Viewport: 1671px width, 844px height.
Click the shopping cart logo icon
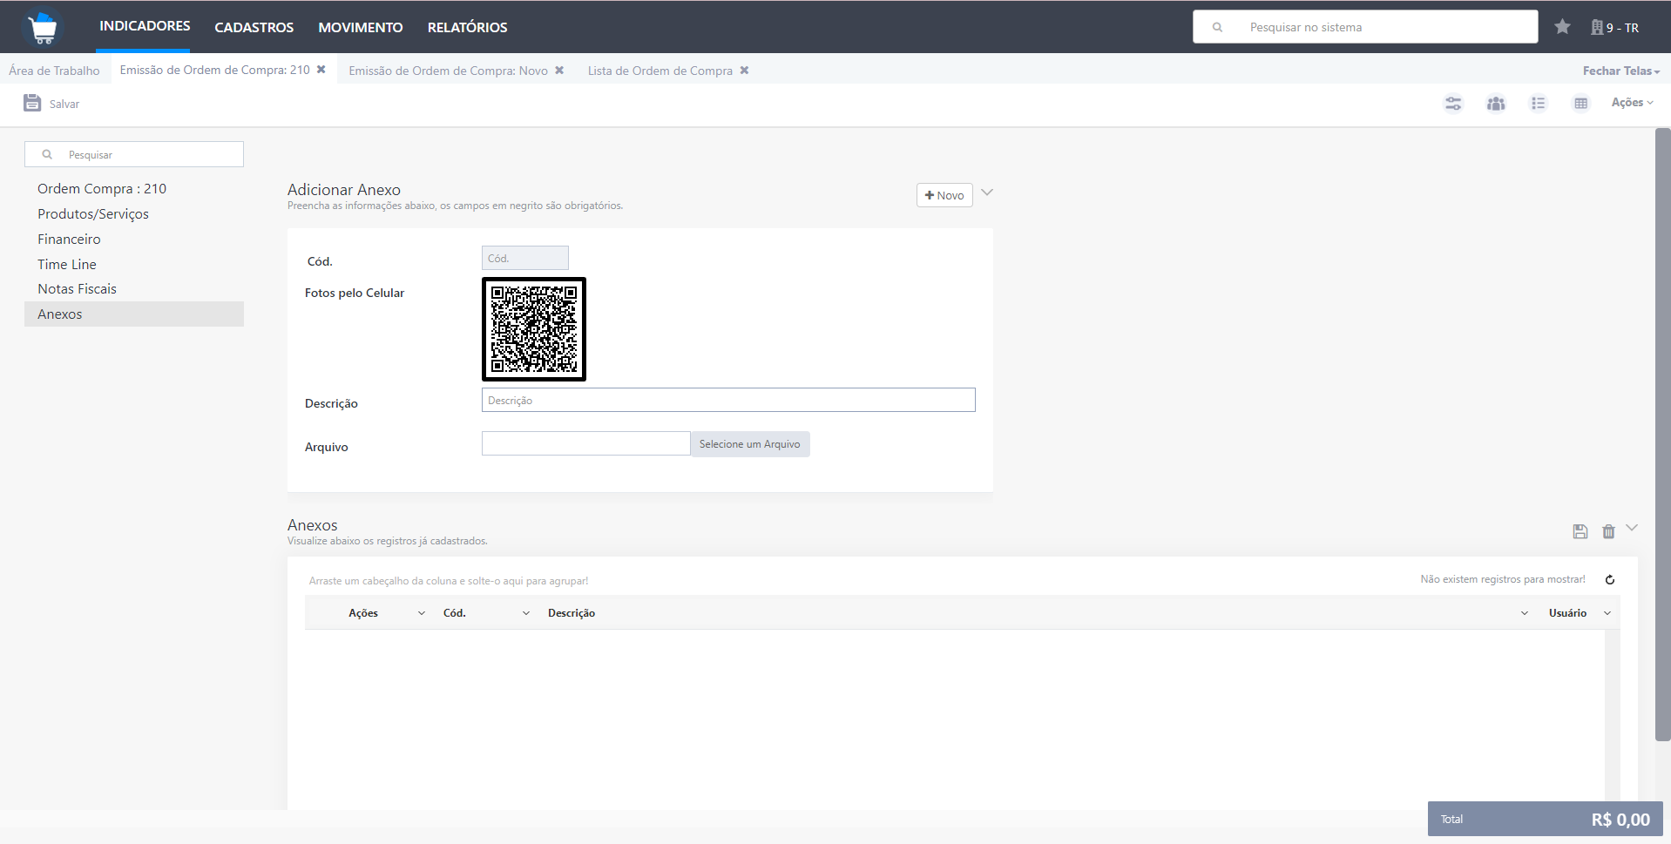click(x=42, y=28)
